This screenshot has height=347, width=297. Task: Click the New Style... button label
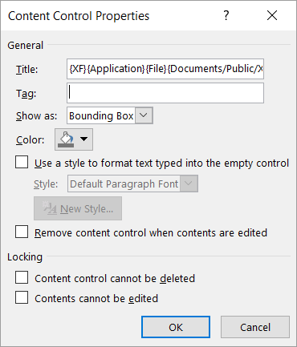pos(87,209)
